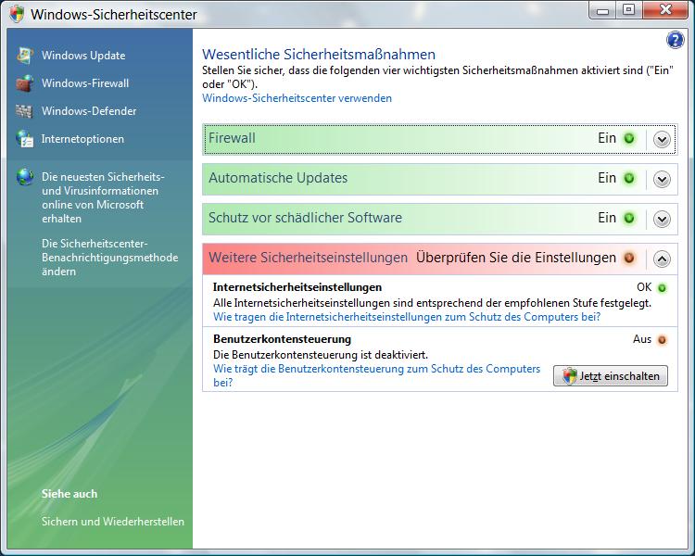
Task: Click the Schutz vor schädlicher Software header label
Action: pos(306,218)
